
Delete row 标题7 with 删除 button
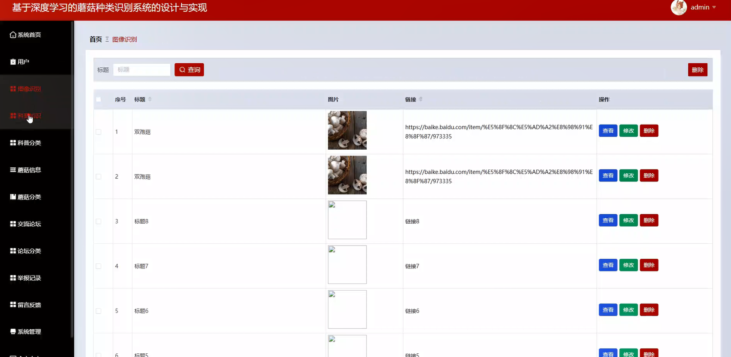[x=649, y=265]
